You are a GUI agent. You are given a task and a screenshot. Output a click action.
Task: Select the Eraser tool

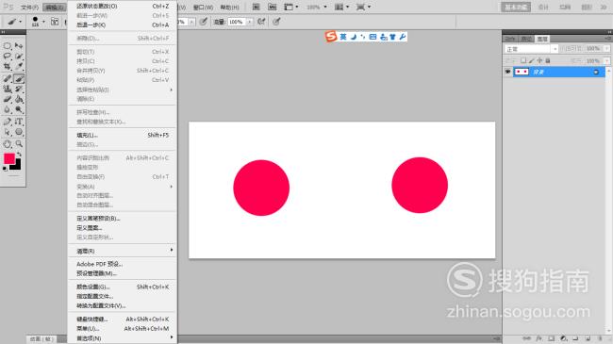tap(8, 99)
